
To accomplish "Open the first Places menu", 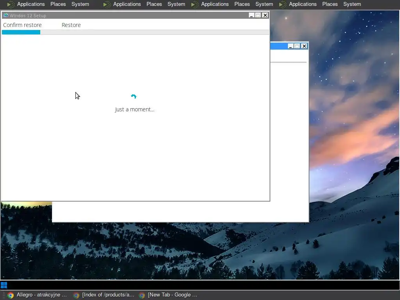I will [x=58, y=4].
